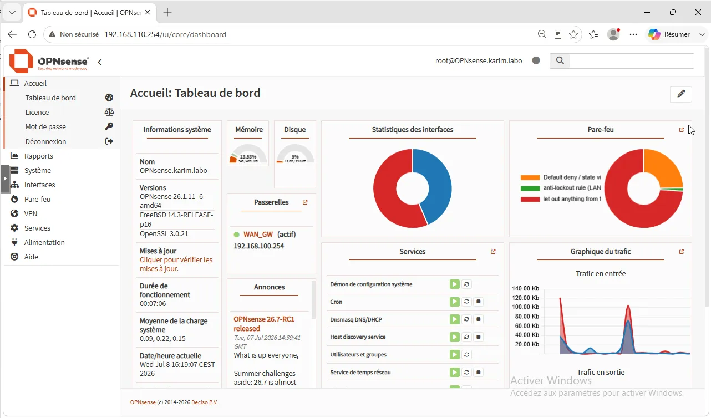Screen dimensions: 711x418
Task: Toggle the green anti-lockout rule legend entry
Action: [x=561, y=188]
